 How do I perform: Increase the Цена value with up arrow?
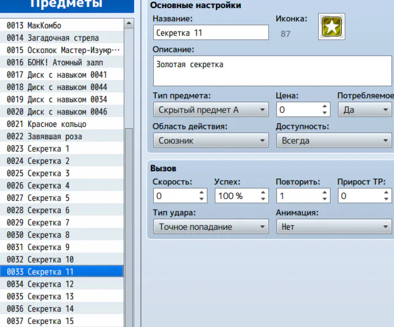coord(324,107)
